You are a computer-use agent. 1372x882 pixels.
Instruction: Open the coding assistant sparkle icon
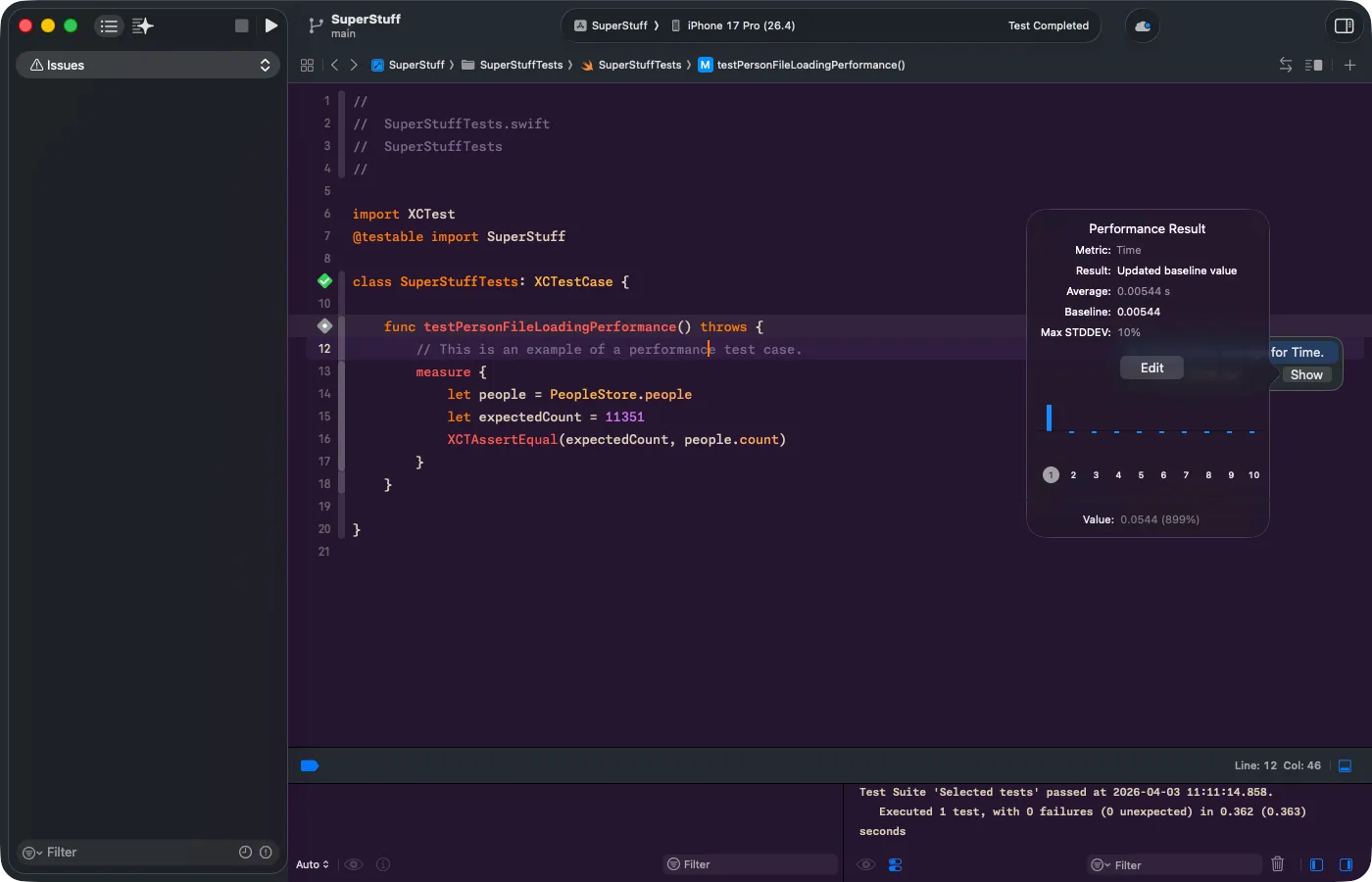(143, 26)
